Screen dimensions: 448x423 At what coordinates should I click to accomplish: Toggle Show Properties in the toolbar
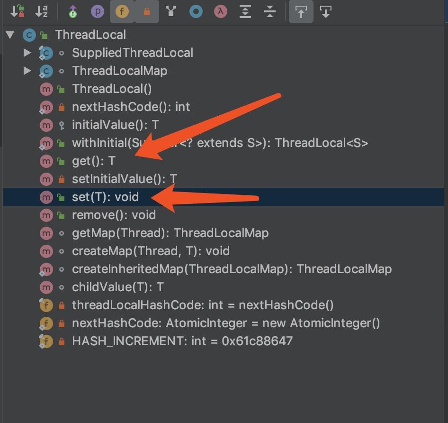click(x=97, y=11)
